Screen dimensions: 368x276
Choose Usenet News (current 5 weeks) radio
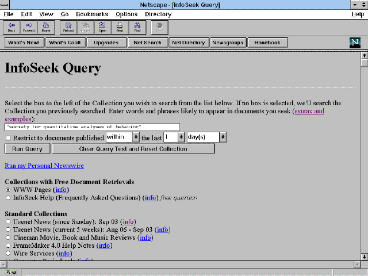click(8, 229)
